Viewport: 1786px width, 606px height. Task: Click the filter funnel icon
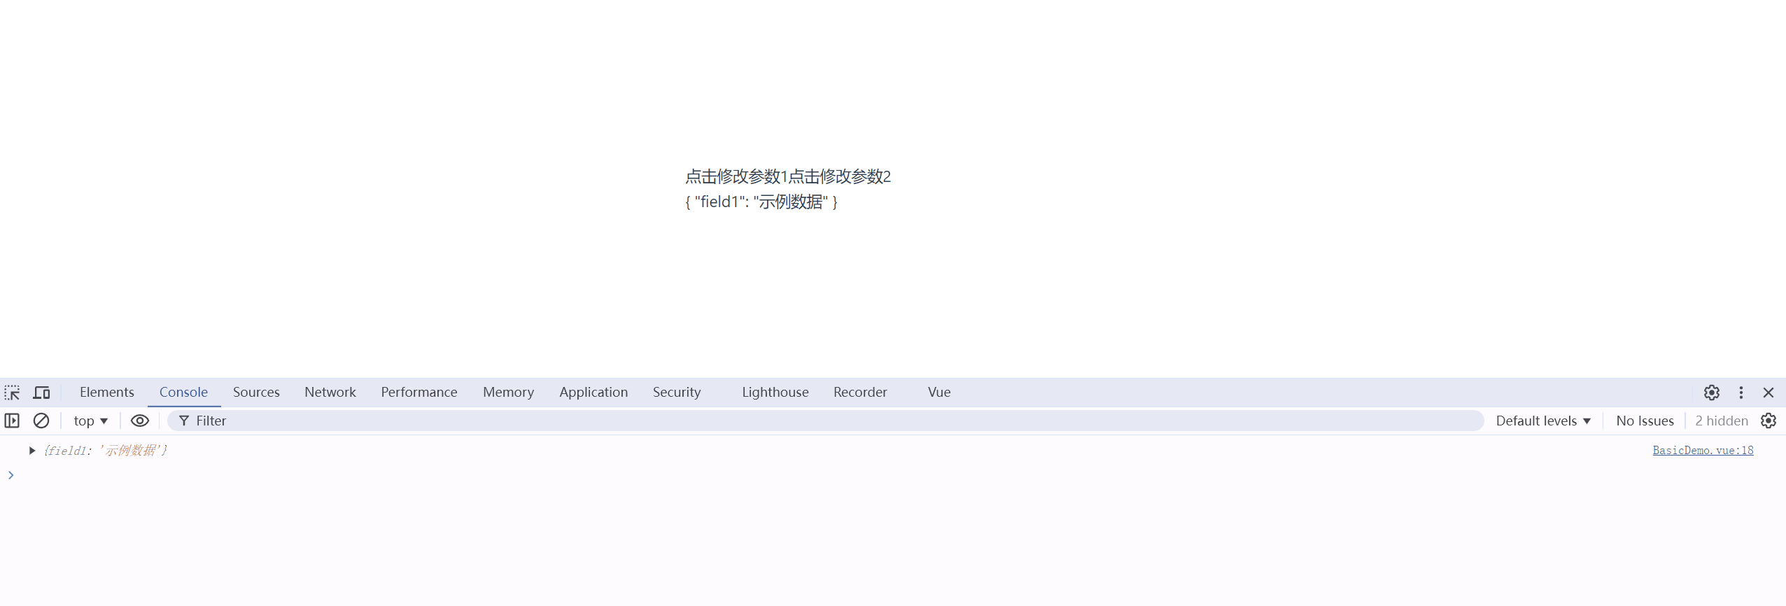click(184, 421)
